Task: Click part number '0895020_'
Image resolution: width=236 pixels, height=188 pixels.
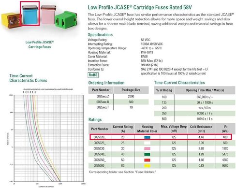Action: (100, 137)
